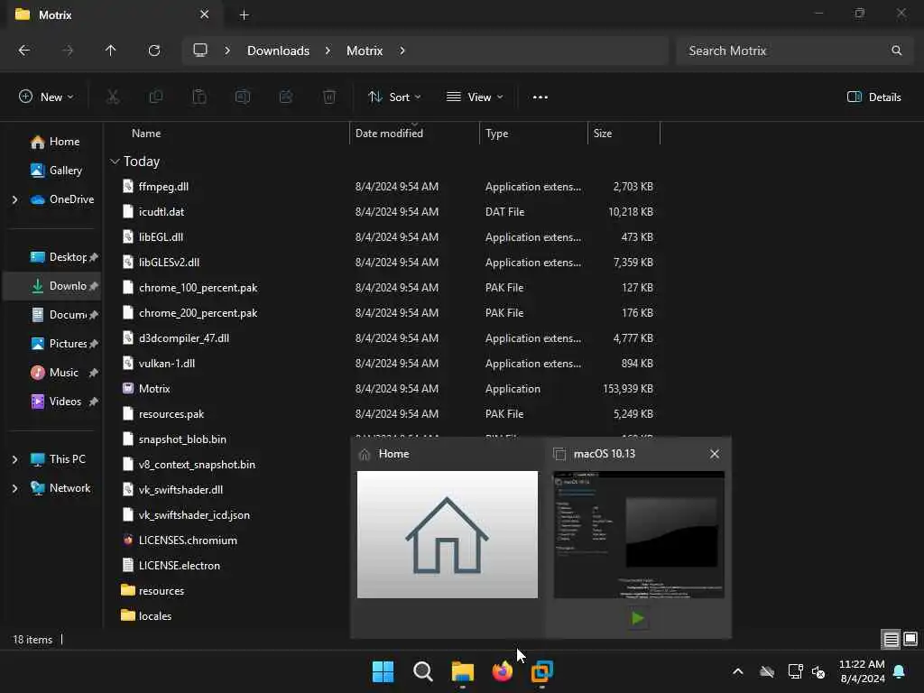Click the taskbar clock and date
This screenshot has width=924, height=693.
pyautogui.click(x=862, y=671)
